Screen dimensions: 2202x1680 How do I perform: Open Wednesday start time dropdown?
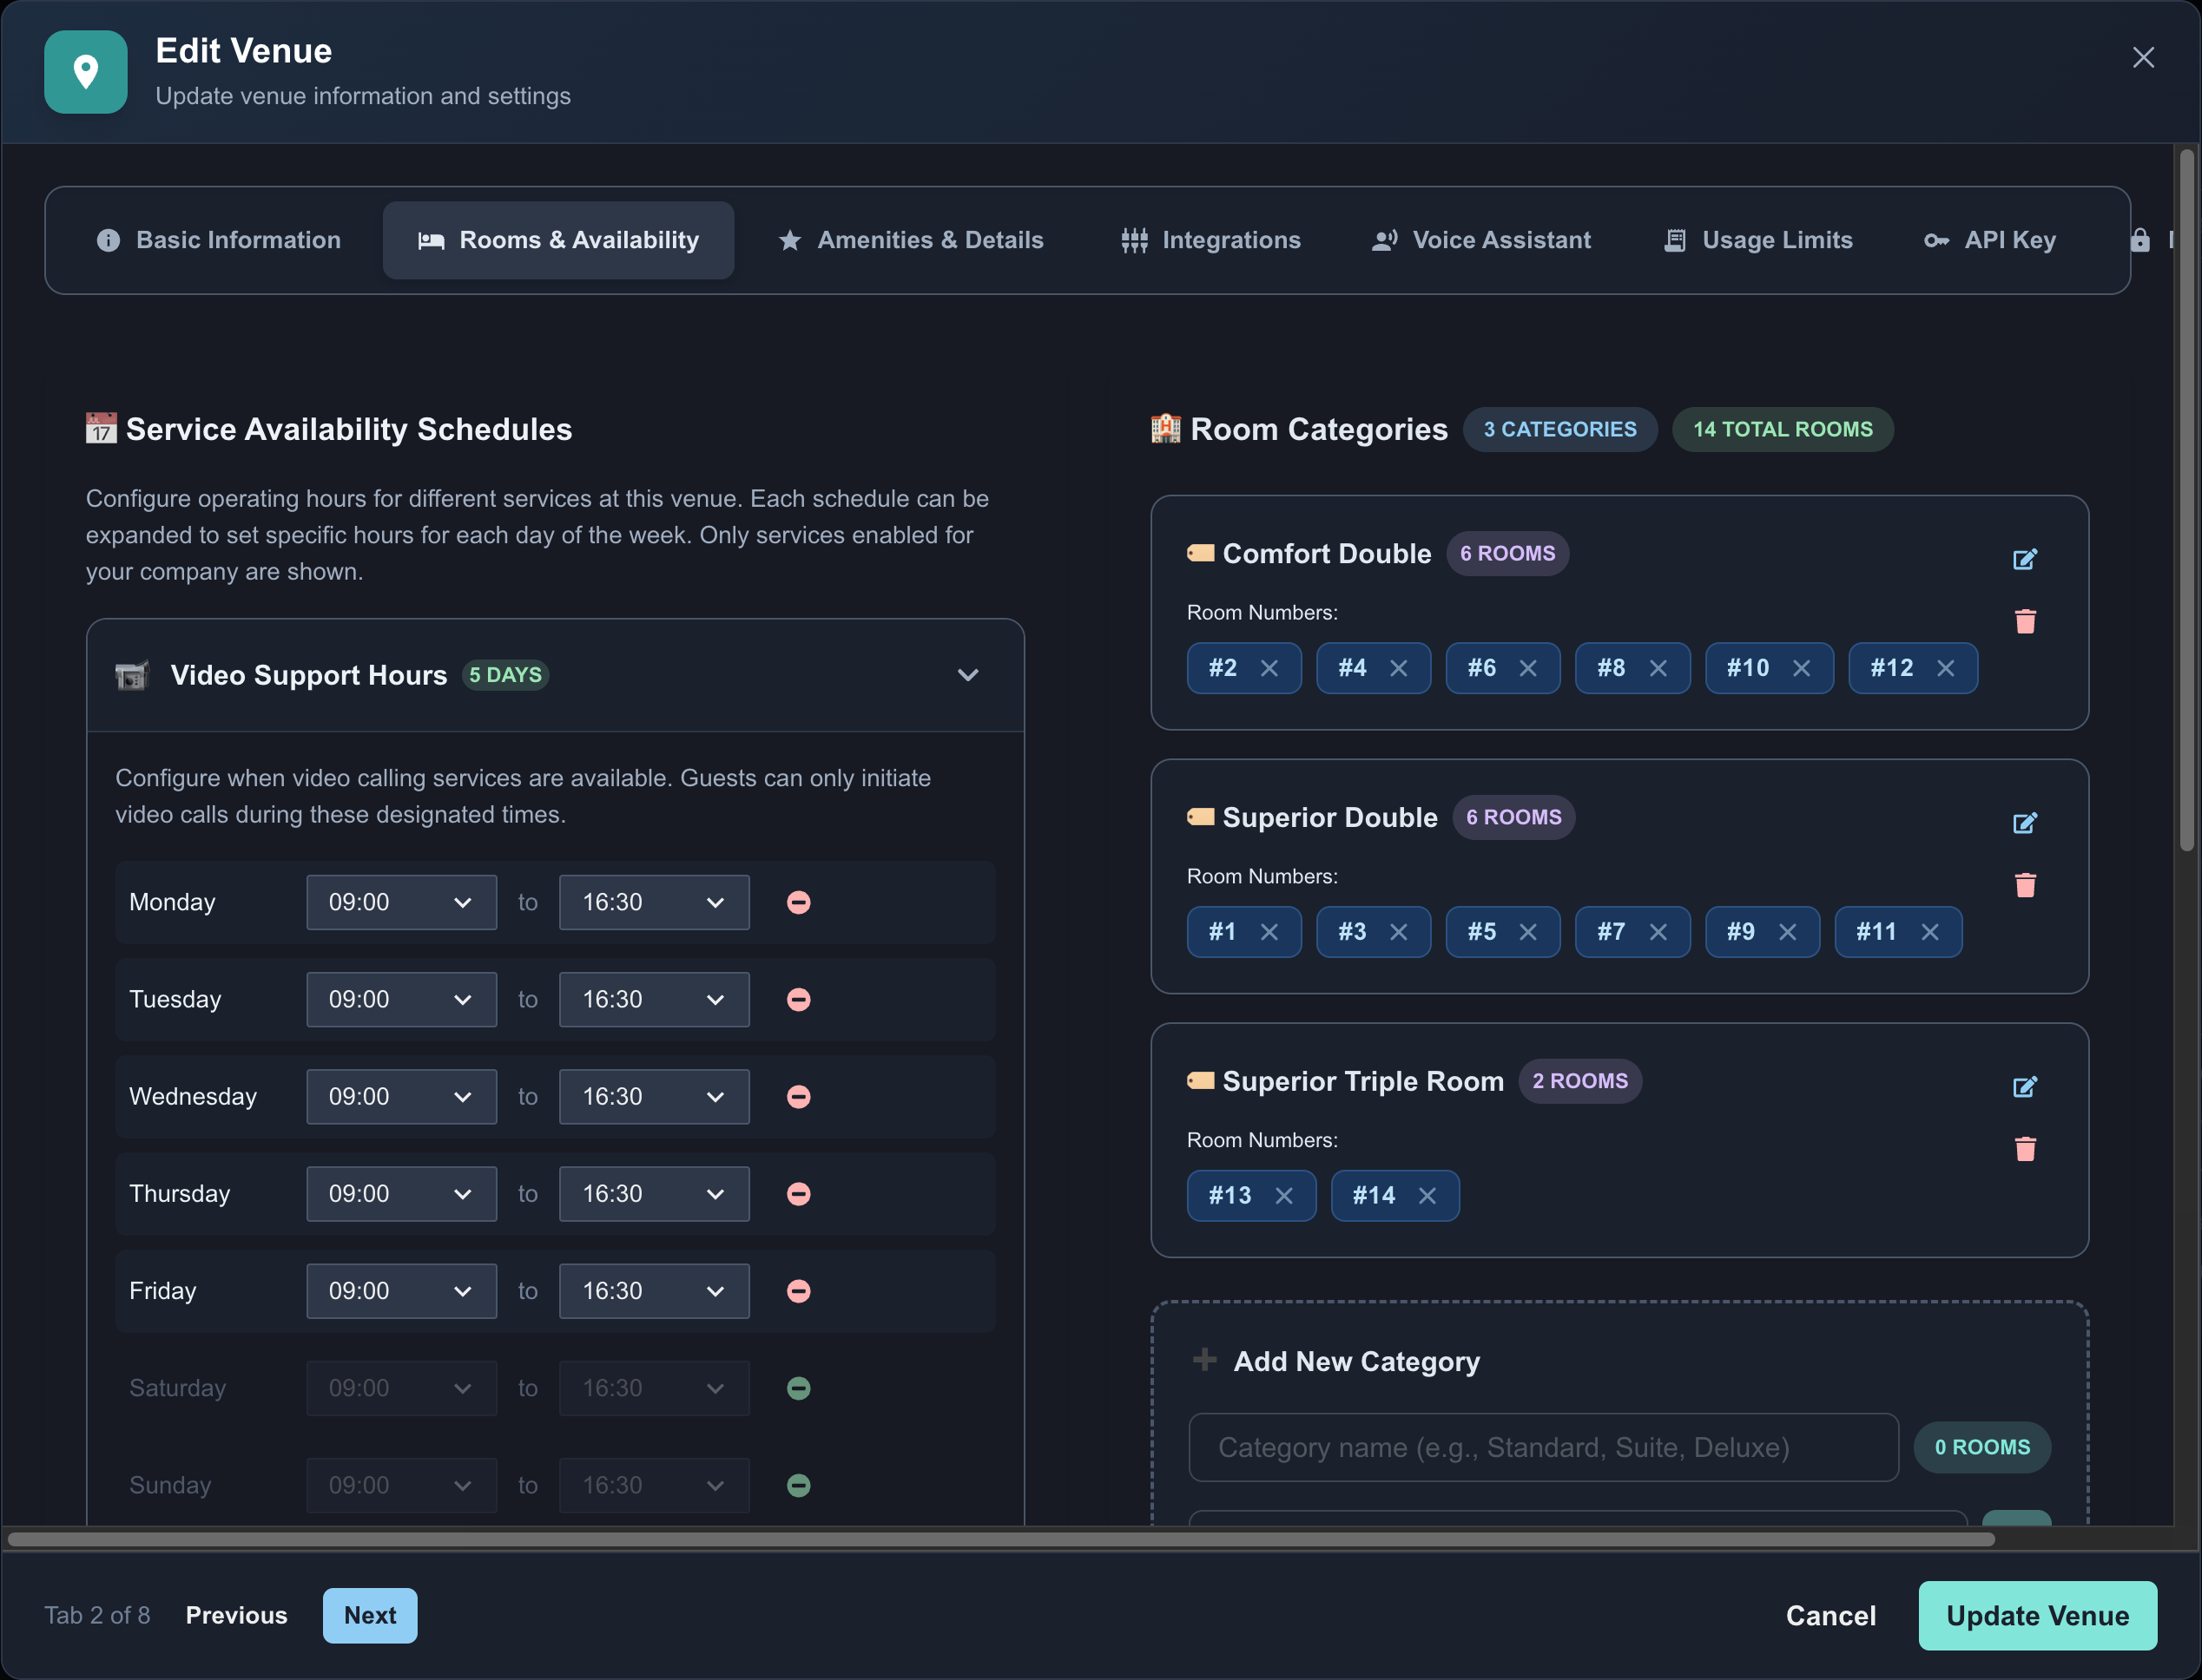(401, 1097)
